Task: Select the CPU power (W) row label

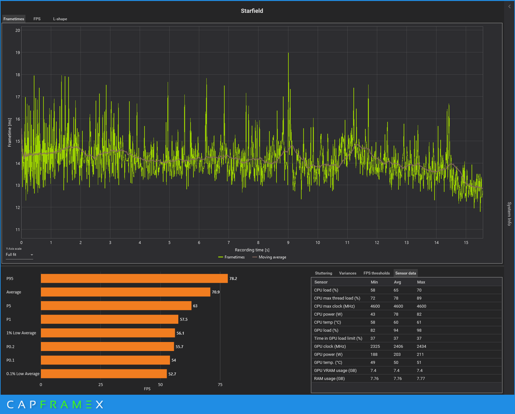Action: coord(328,314)
